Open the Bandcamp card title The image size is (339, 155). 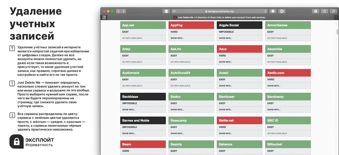288,96
